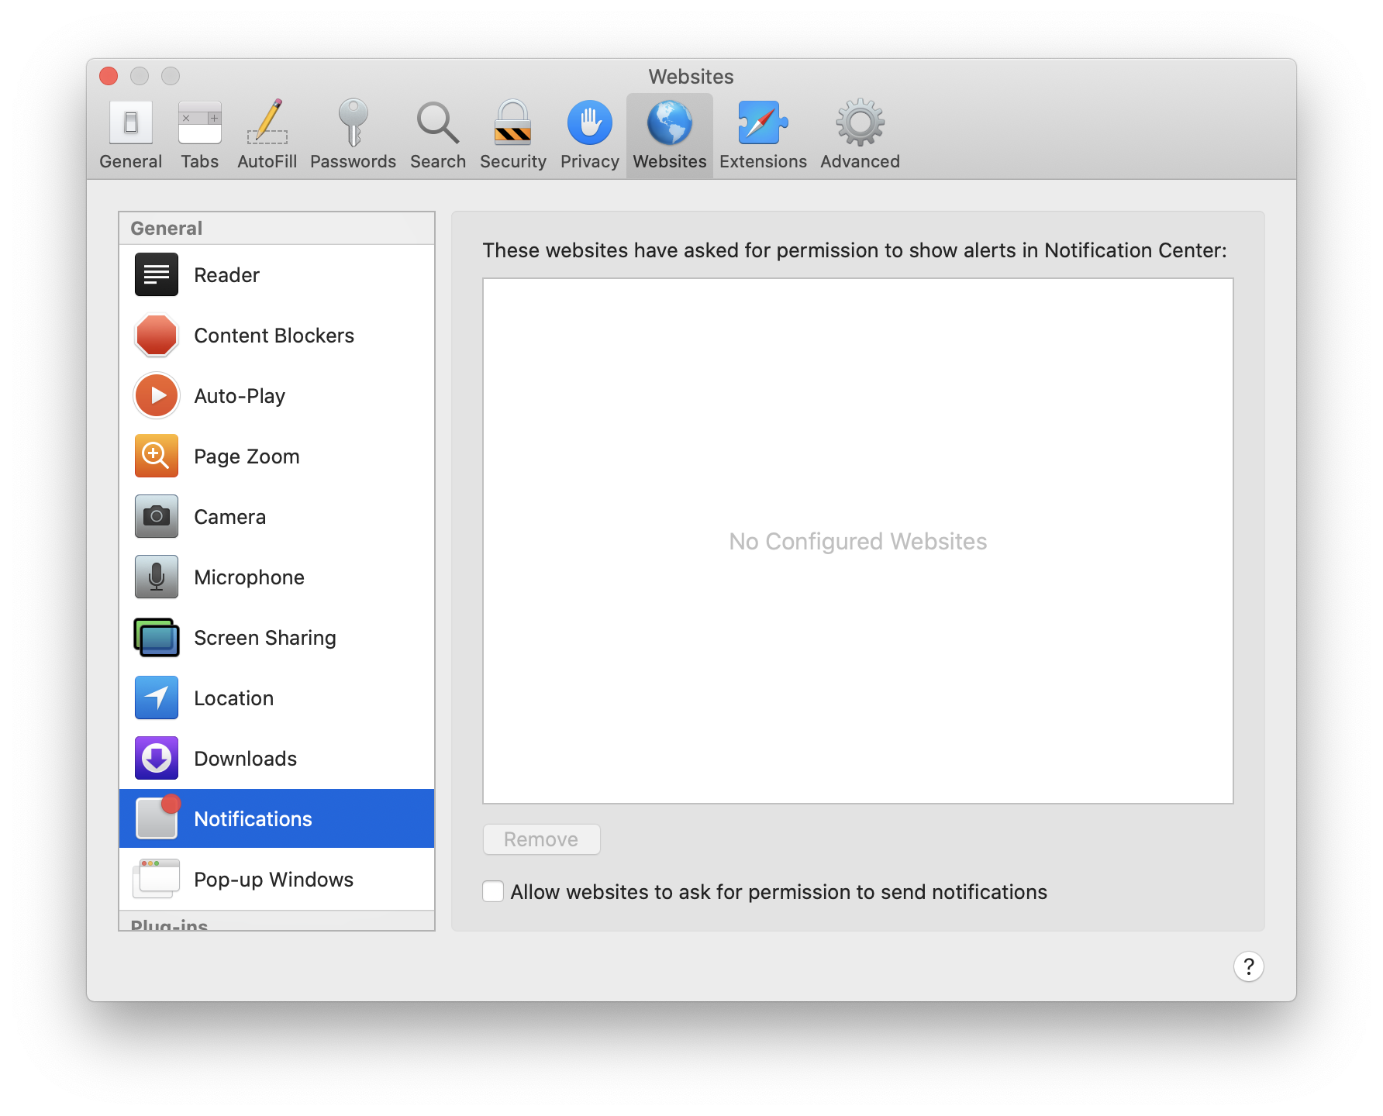
Task: Select the Websites globe icon
Action: coord(670,122)
